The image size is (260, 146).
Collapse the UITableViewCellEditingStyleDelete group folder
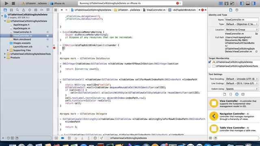[5, 21]
